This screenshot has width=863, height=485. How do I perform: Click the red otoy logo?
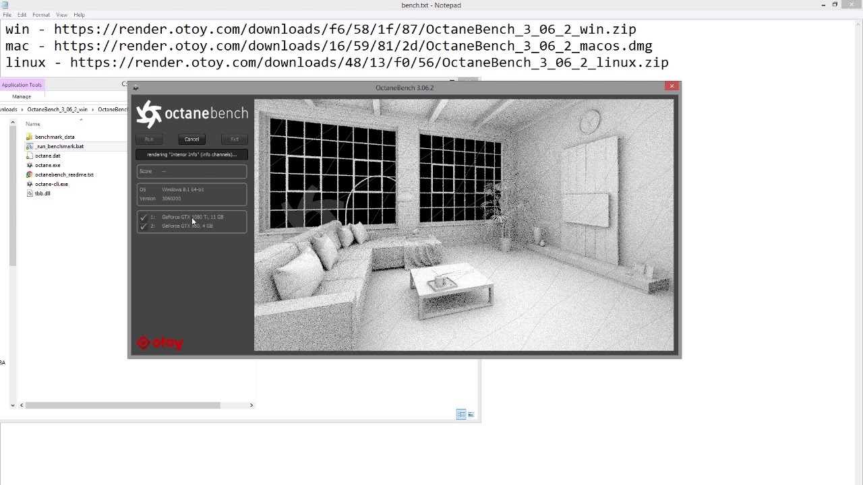coord(160,343)
